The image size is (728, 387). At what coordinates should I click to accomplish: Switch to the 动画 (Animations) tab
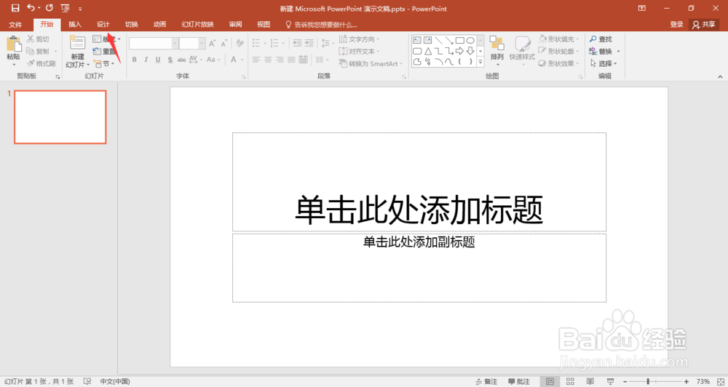(x=159, y=25)
